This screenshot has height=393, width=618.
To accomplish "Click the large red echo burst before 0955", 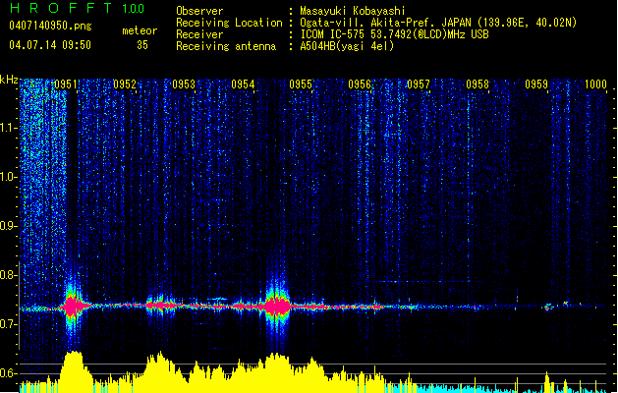I will 277,307.
